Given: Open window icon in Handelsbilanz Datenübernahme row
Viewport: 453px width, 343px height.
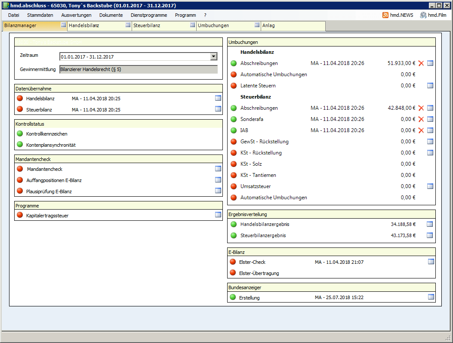Looking at the screenshot, I should [218, 98].
